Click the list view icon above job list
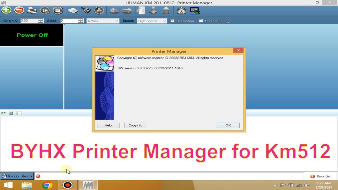 (19, 113)
